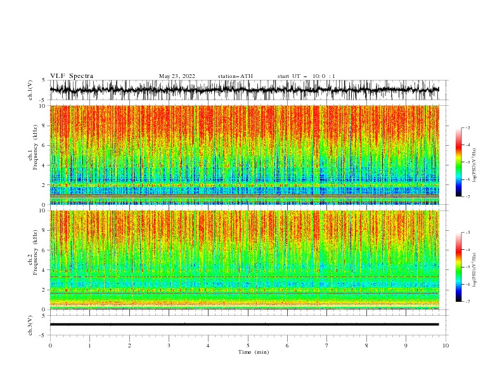The height and width of the screenshot is (388, 502).
Task: Click the time axis tick '7'
Action: 327,346
